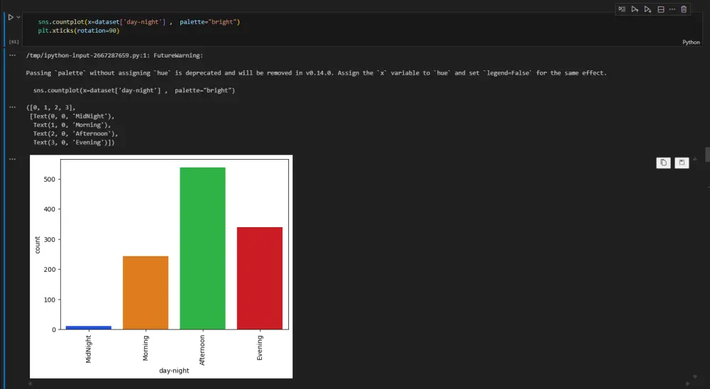Save the chart image to file
710x389 pixels.
coord(681,163)
